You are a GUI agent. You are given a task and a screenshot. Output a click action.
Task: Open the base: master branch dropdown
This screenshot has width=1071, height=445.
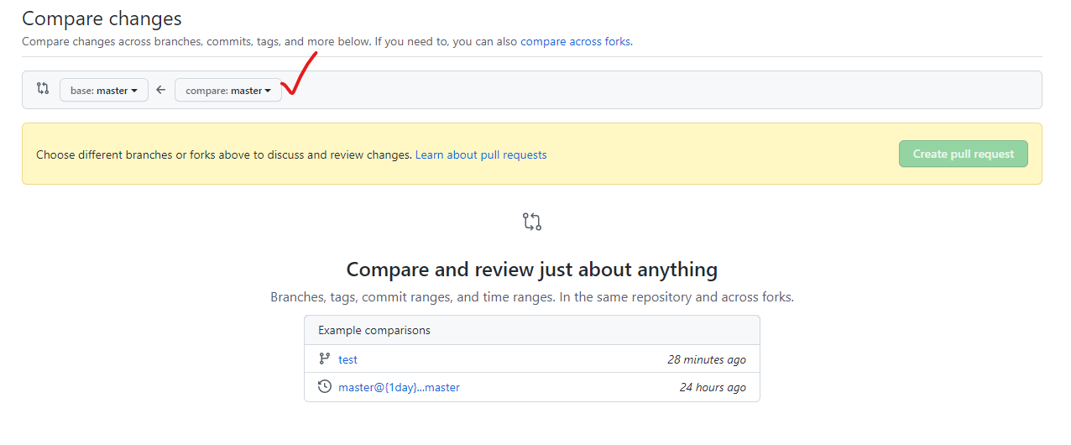pyautogui.click(x=104, y=90)
